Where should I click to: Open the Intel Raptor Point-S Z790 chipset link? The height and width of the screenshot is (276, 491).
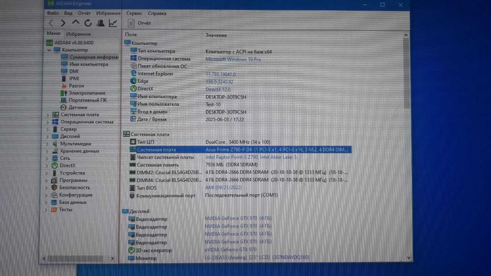pyautogui.click(x=251, y=157)
